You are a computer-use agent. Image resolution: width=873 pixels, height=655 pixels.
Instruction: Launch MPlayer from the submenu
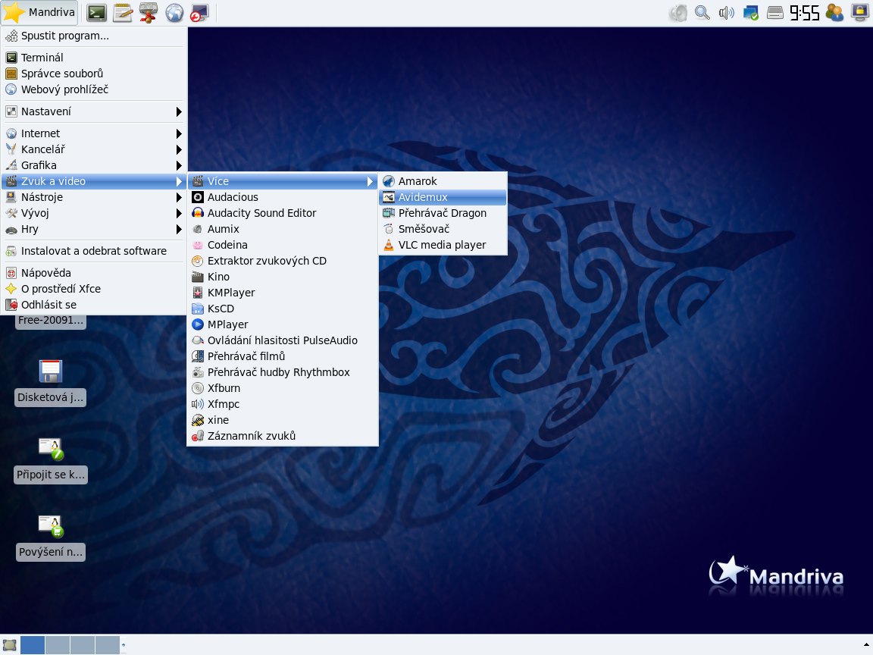pyautogui.click(x=283, y=324)
